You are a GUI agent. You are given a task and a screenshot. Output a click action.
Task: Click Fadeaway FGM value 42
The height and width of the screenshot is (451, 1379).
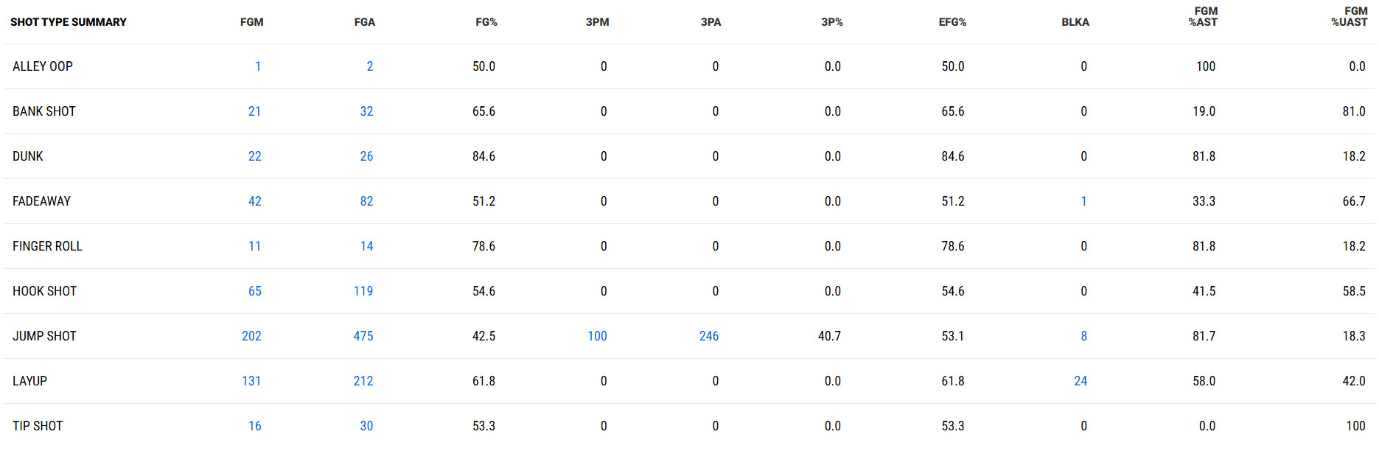(255, 201)
